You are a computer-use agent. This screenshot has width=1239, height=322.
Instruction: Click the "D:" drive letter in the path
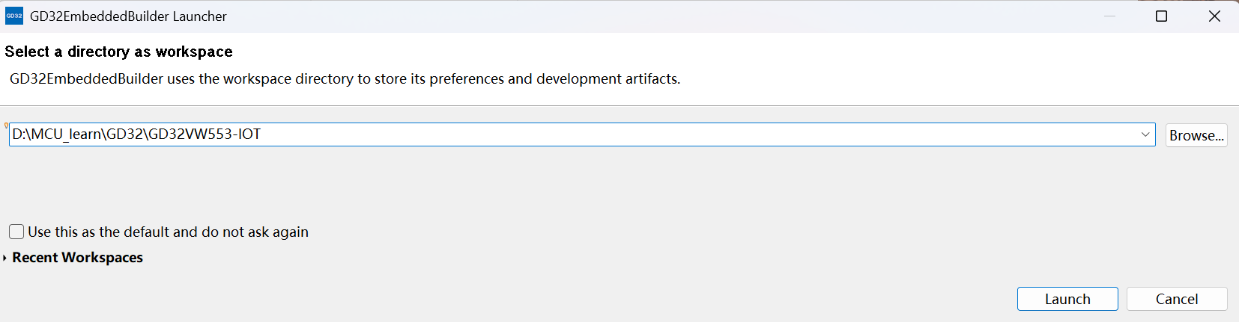pyautogui.click(x=19, y=134)
